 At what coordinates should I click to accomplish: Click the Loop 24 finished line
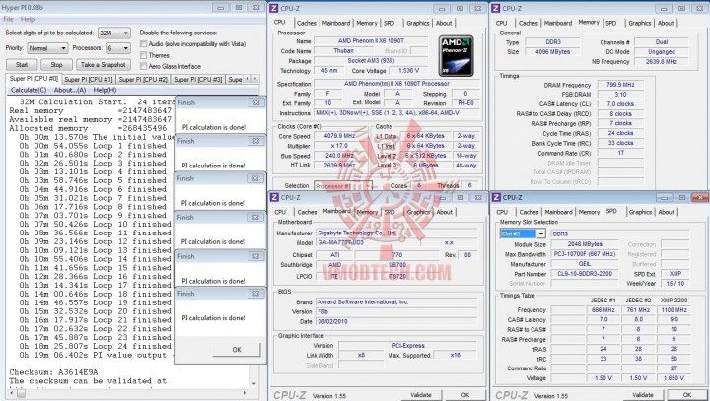pos(96,346)
